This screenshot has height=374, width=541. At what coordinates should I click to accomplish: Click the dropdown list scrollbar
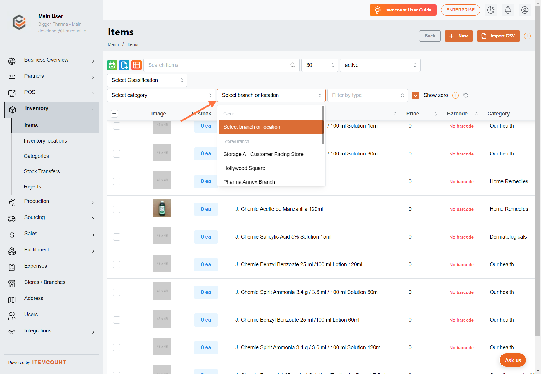click(x=323, y=125)
